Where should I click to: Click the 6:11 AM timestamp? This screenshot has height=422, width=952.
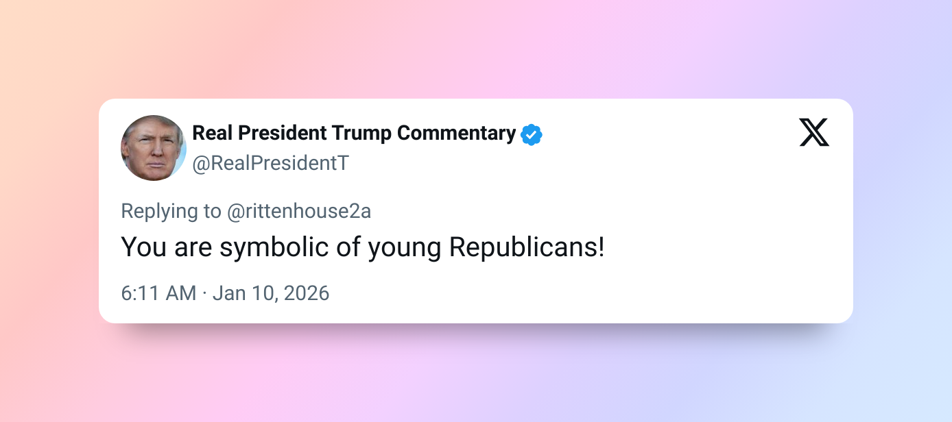click(158, 293)
